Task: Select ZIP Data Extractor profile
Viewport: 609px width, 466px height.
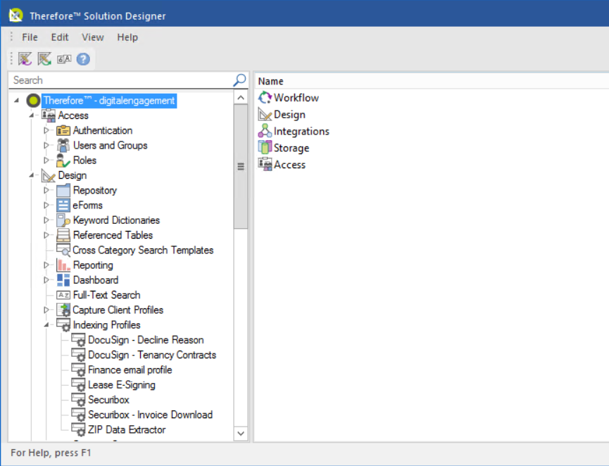Action: tap(127, 429)
